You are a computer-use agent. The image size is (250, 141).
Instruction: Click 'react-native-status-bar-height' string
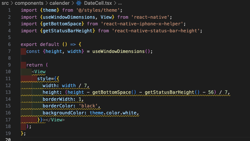pos(156,31)
